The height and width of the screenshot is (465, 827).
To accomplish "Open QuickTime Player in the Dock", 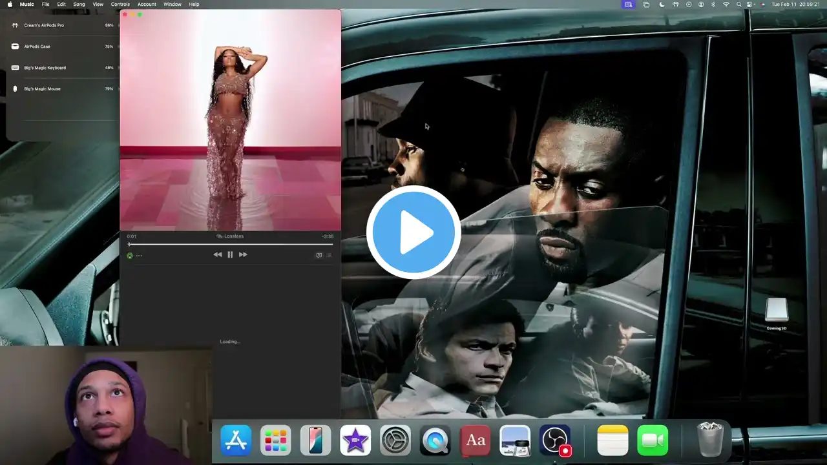I will pyautogui.click(x=435, y=440).
